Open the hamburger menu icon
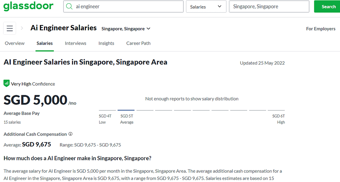The image size is (340, 182). point(9,28)
